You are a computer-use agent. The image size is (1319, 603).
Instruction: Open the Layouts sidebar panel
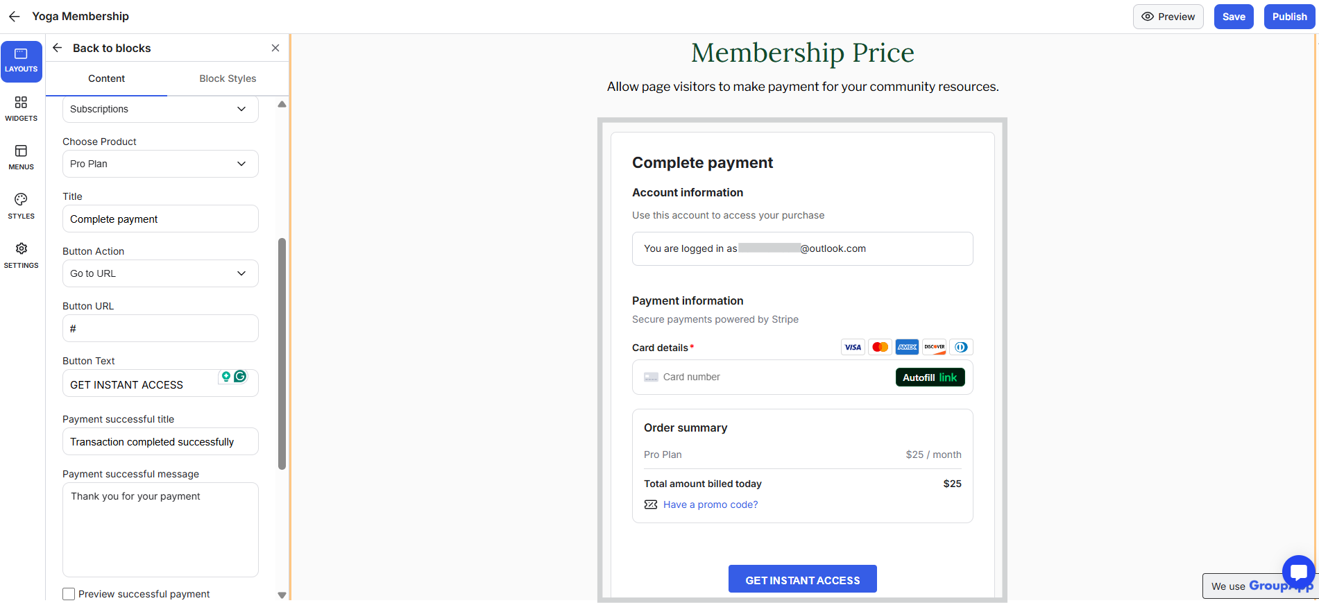(x=21, y=60)
